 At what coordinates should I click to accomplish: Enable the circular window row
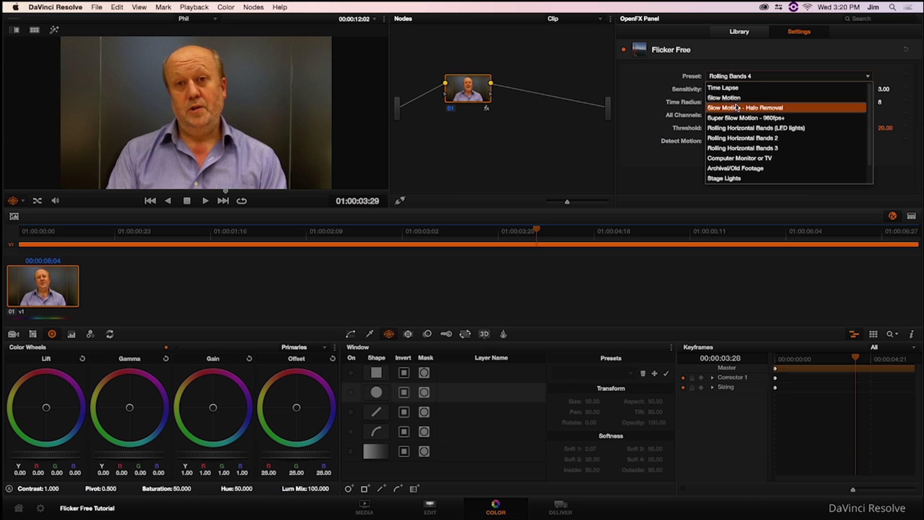tap(351, 393)
